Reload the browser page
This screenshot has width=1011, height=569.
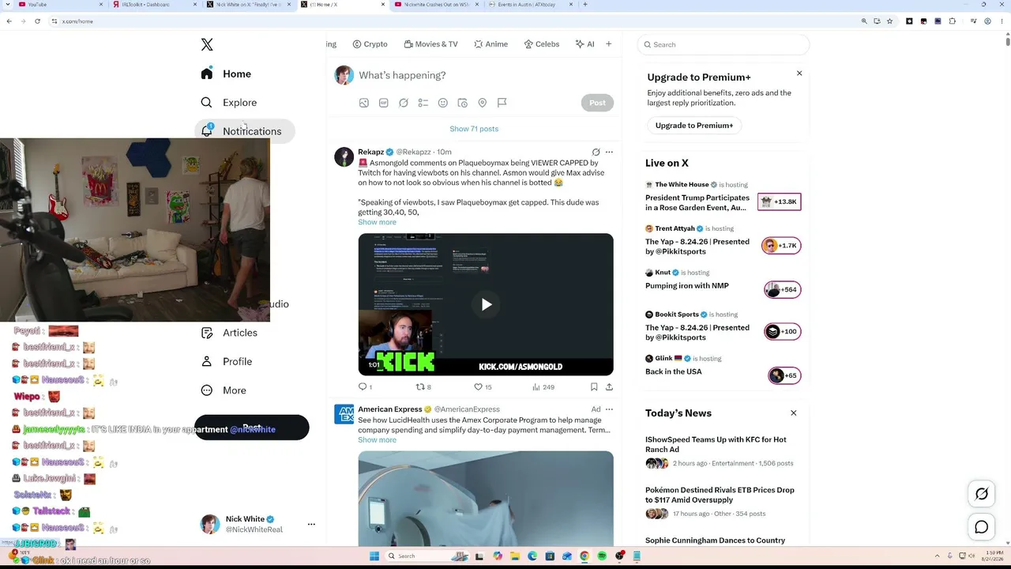(37, 21)
